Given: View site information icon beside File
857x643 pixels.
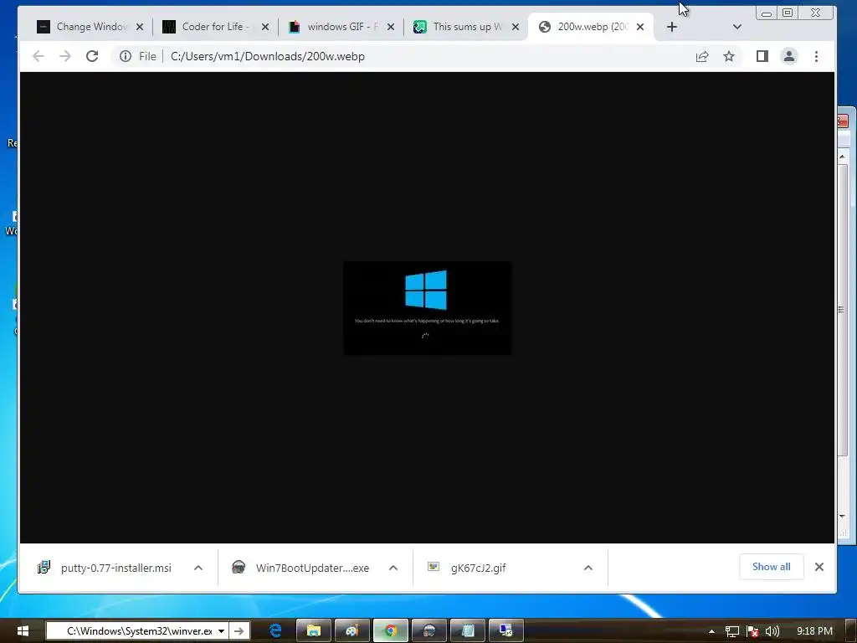Looking at the screenshot, I should [x=126, y=56].
